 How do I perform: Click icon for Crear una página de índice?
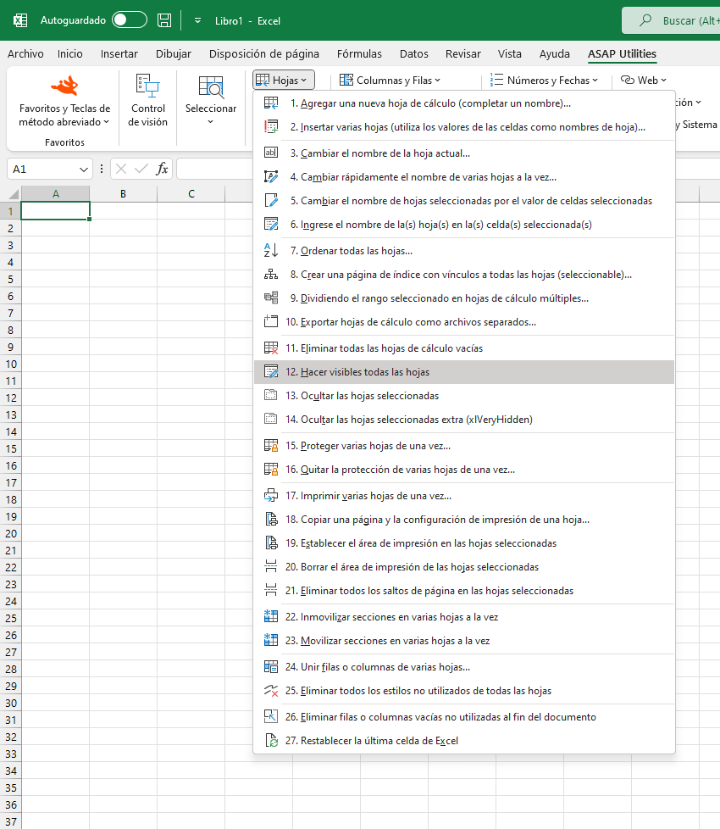coord(271,274)
